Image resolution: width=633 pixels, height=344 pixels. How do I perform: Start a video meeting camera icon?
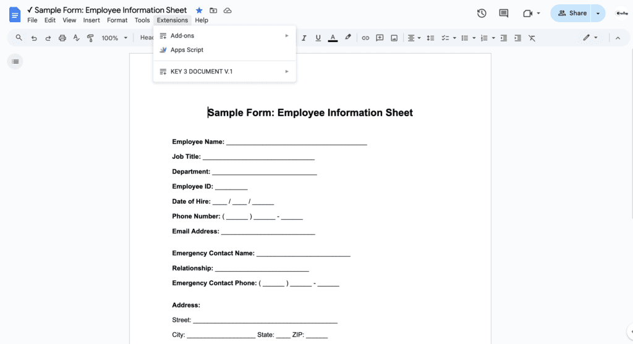pyautogui.click(x=528, y=14)
